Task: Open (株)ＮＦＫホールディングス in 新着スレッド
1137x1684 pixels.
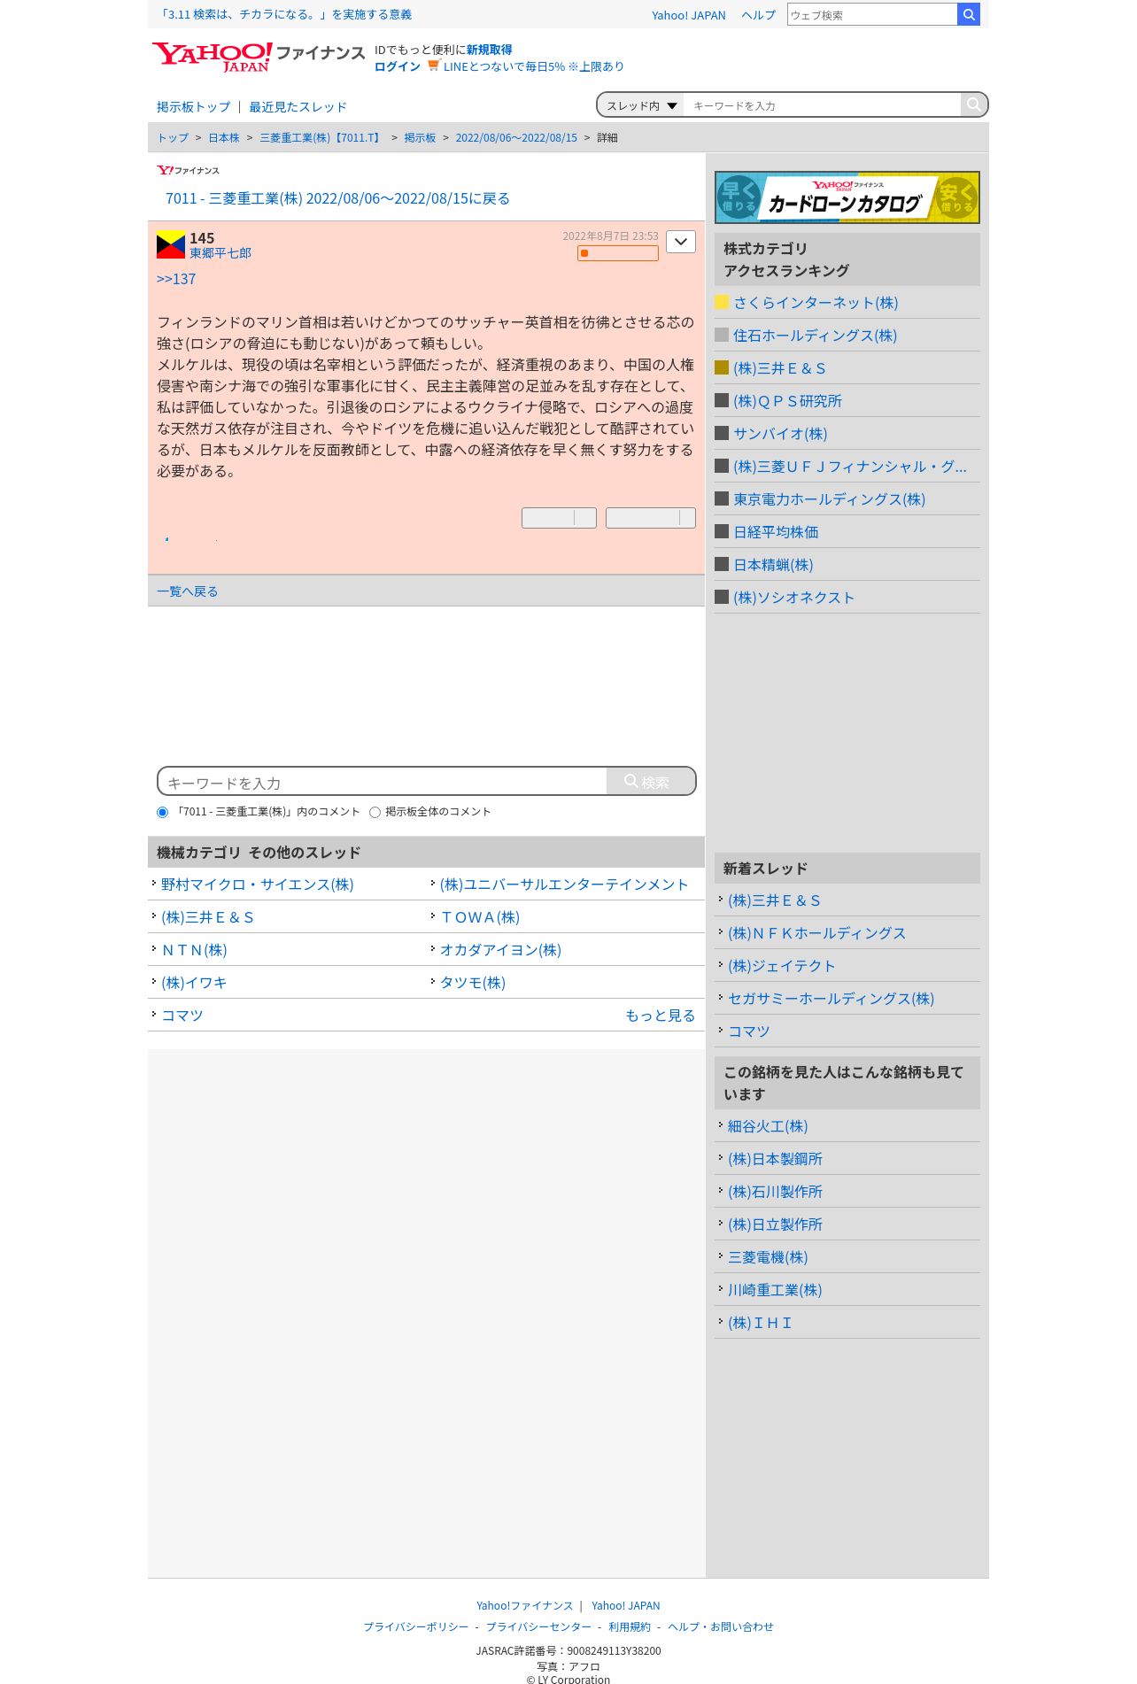Action: pyautogui.click(x=816, y=933)
